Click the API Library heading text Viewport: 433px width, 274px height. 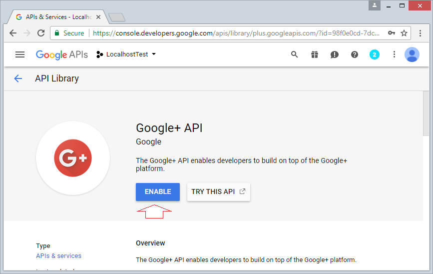tap(57, 78)
